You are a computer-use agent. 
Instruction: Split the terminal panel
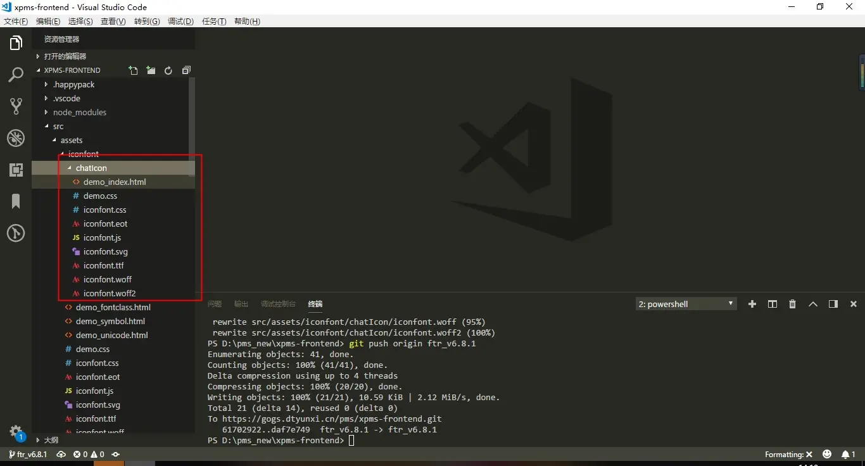[x=773, y=304]
